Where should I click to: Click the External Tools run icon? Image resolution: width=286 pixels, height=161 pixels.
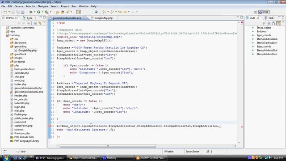click(x=46, y=12)
